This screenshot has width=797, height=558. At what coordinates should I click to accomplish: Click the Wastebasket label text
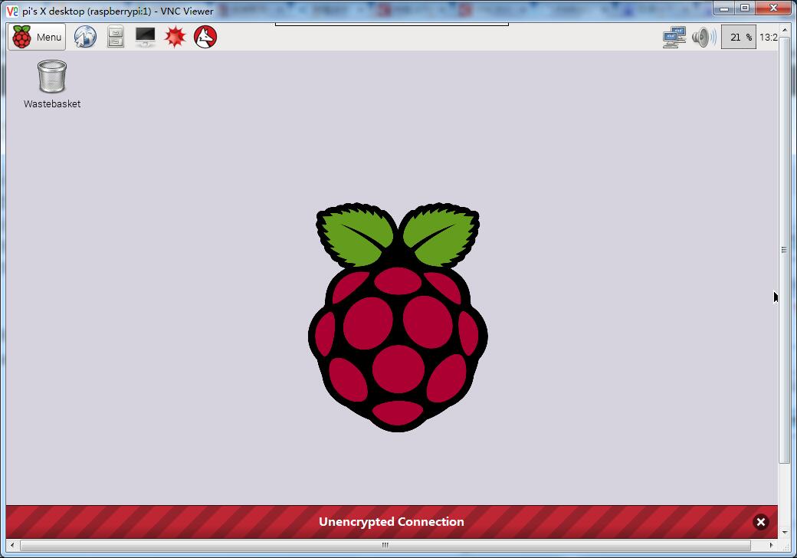52,103
